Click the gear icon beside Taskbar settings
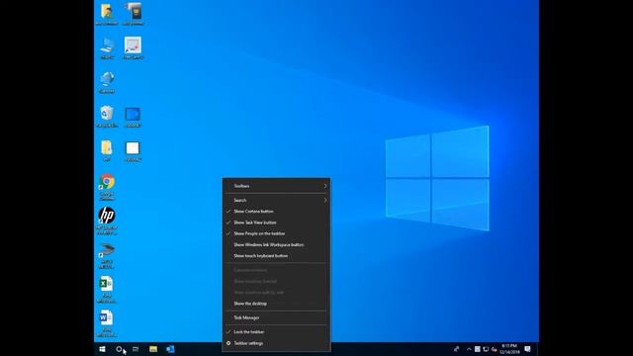Image resolution: width=633 pixels, height=356 pixels. click(x=228, y=343)
